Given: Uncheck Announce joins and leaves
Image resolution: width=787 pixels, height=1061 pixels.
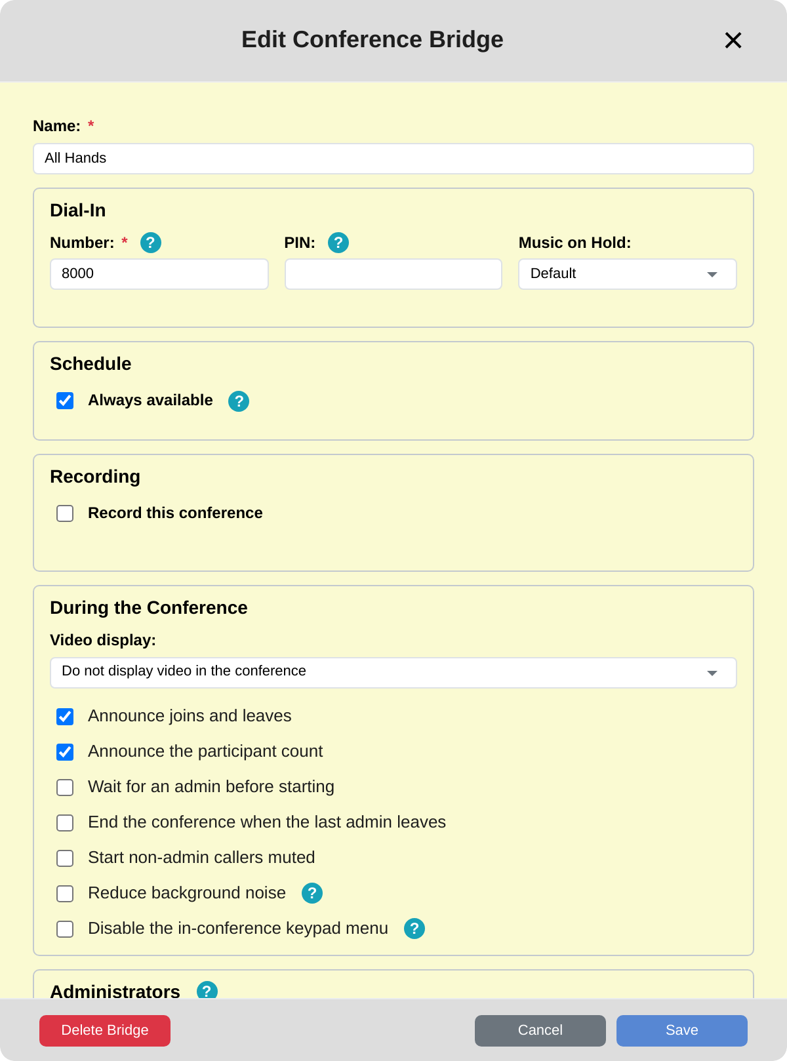Looking at the screenshot, I should 65,717.
